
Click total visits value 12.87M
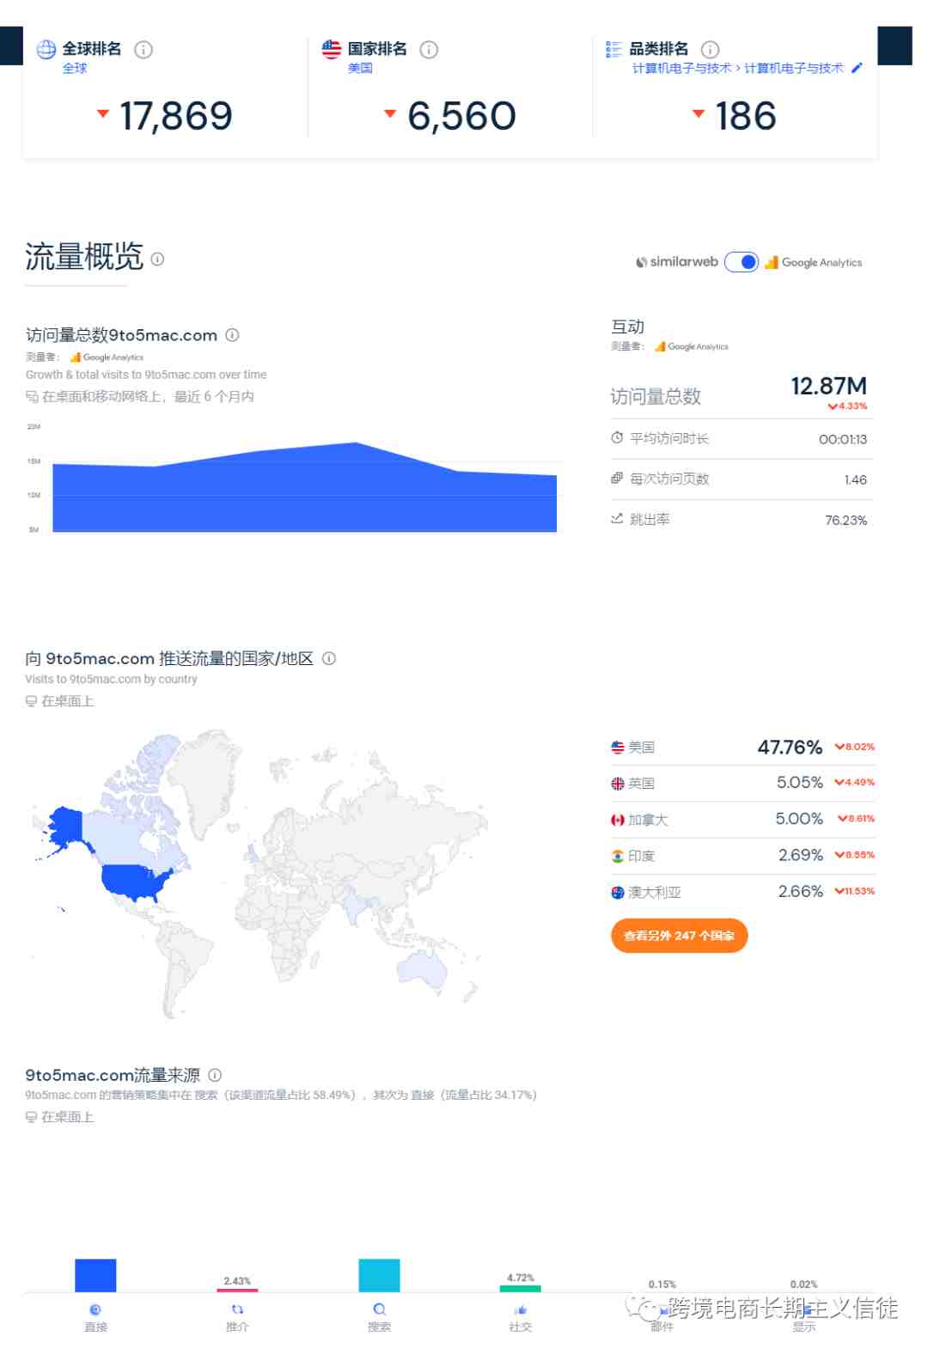pos(829,386)
